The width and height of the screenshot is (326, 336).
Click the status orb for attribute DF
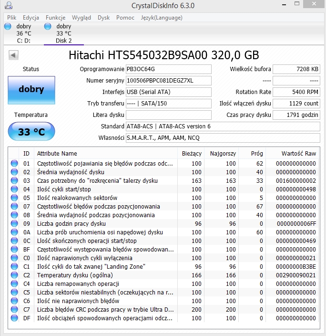coord(14,318)
